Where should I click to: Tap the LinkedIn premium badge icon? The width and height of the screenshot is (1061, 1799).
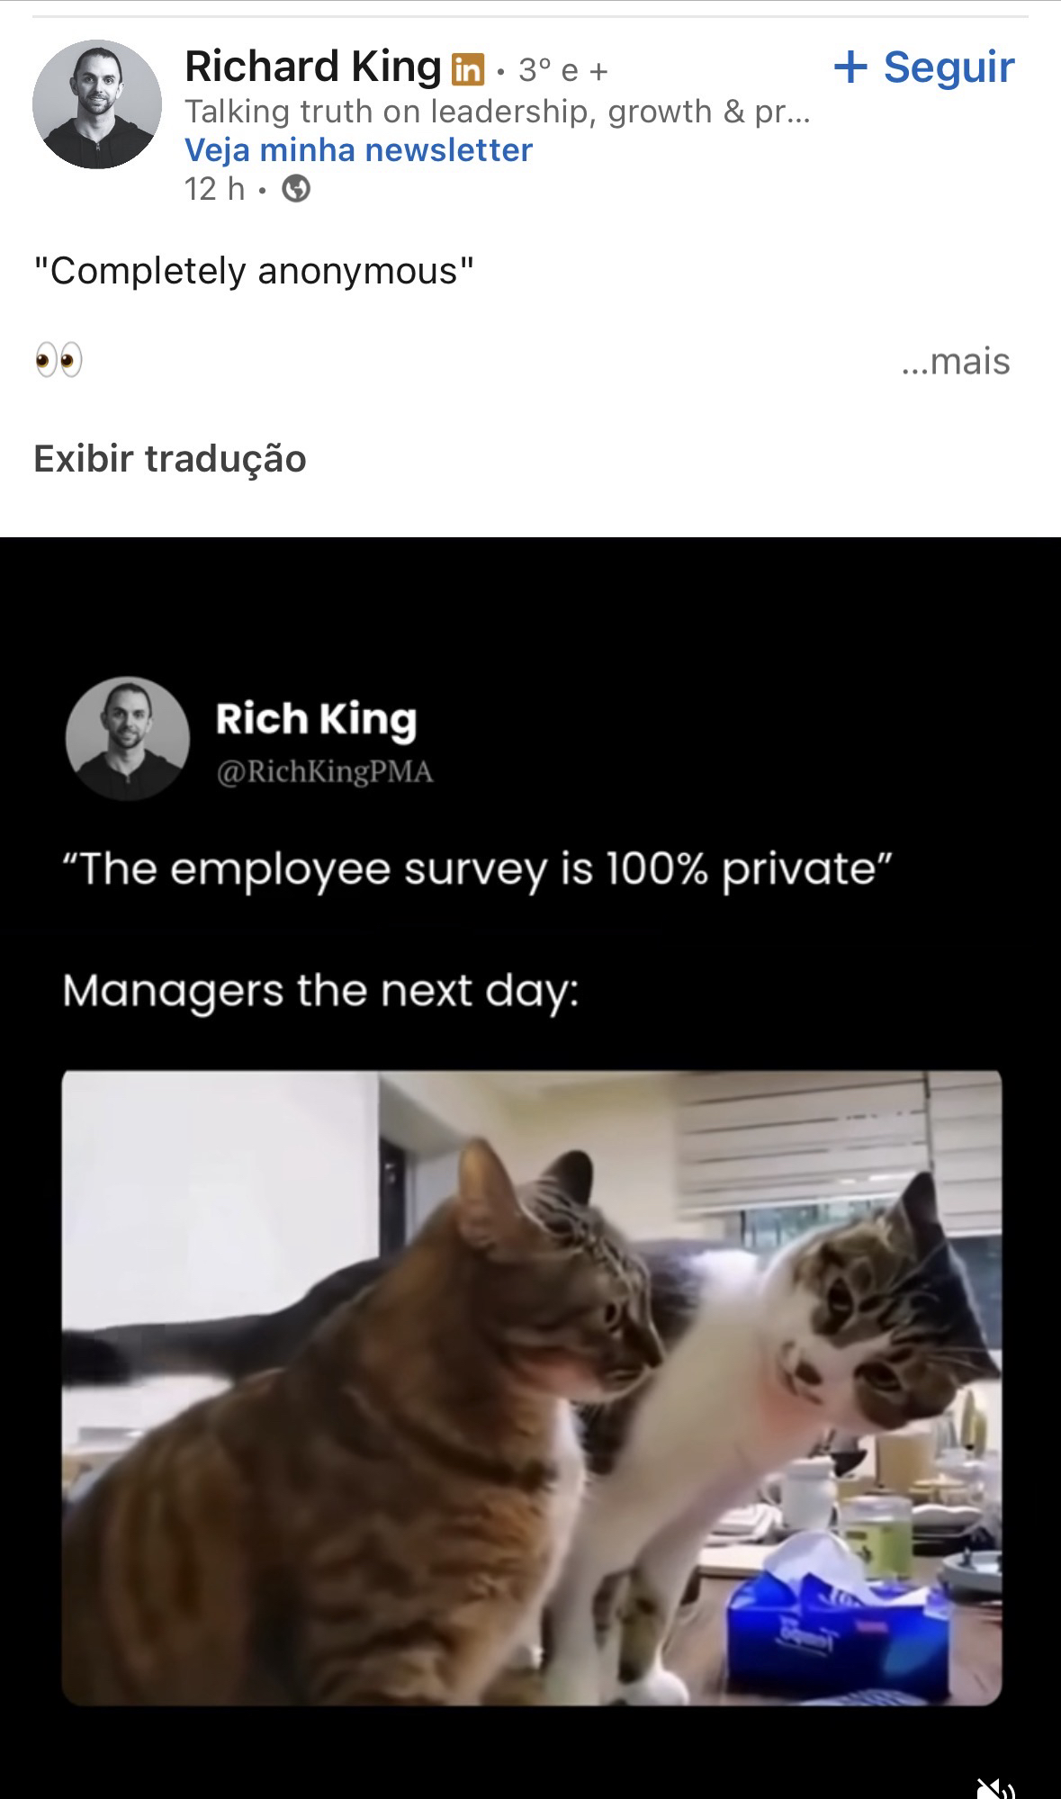(x=466, y=69)
